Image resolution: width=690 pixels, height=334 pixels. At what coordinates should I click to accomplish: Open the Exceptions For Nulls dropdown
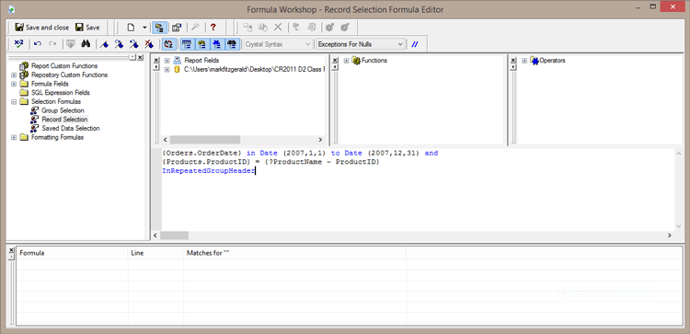point(360,44)
